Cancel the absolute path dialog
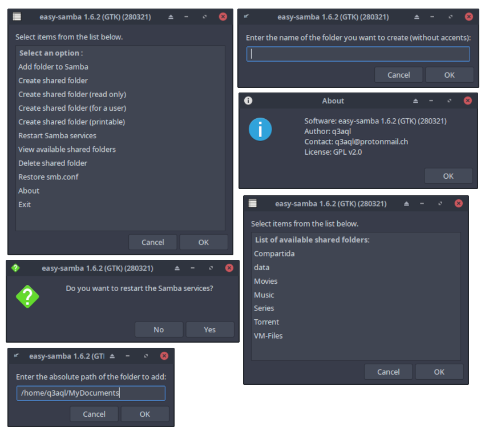 click(94, 414)
